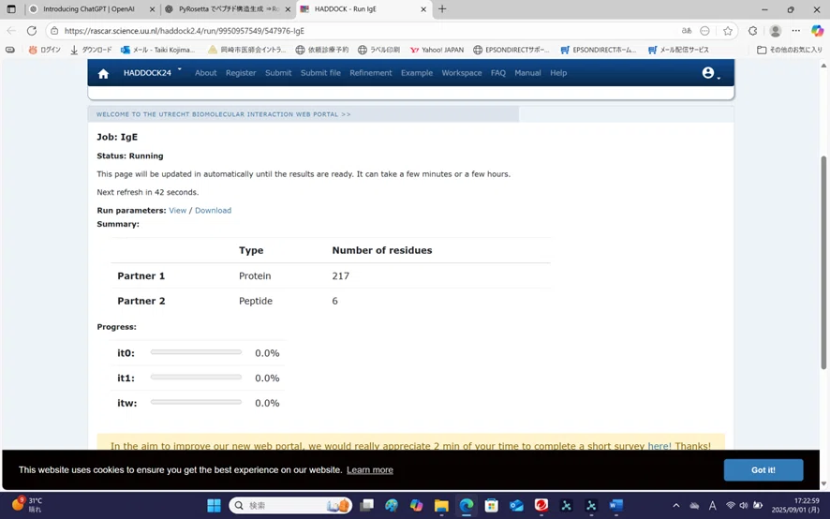Click Learn more about cookies
830x519 pixels.
(369, 469)
